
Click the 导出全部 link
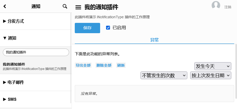83,65
